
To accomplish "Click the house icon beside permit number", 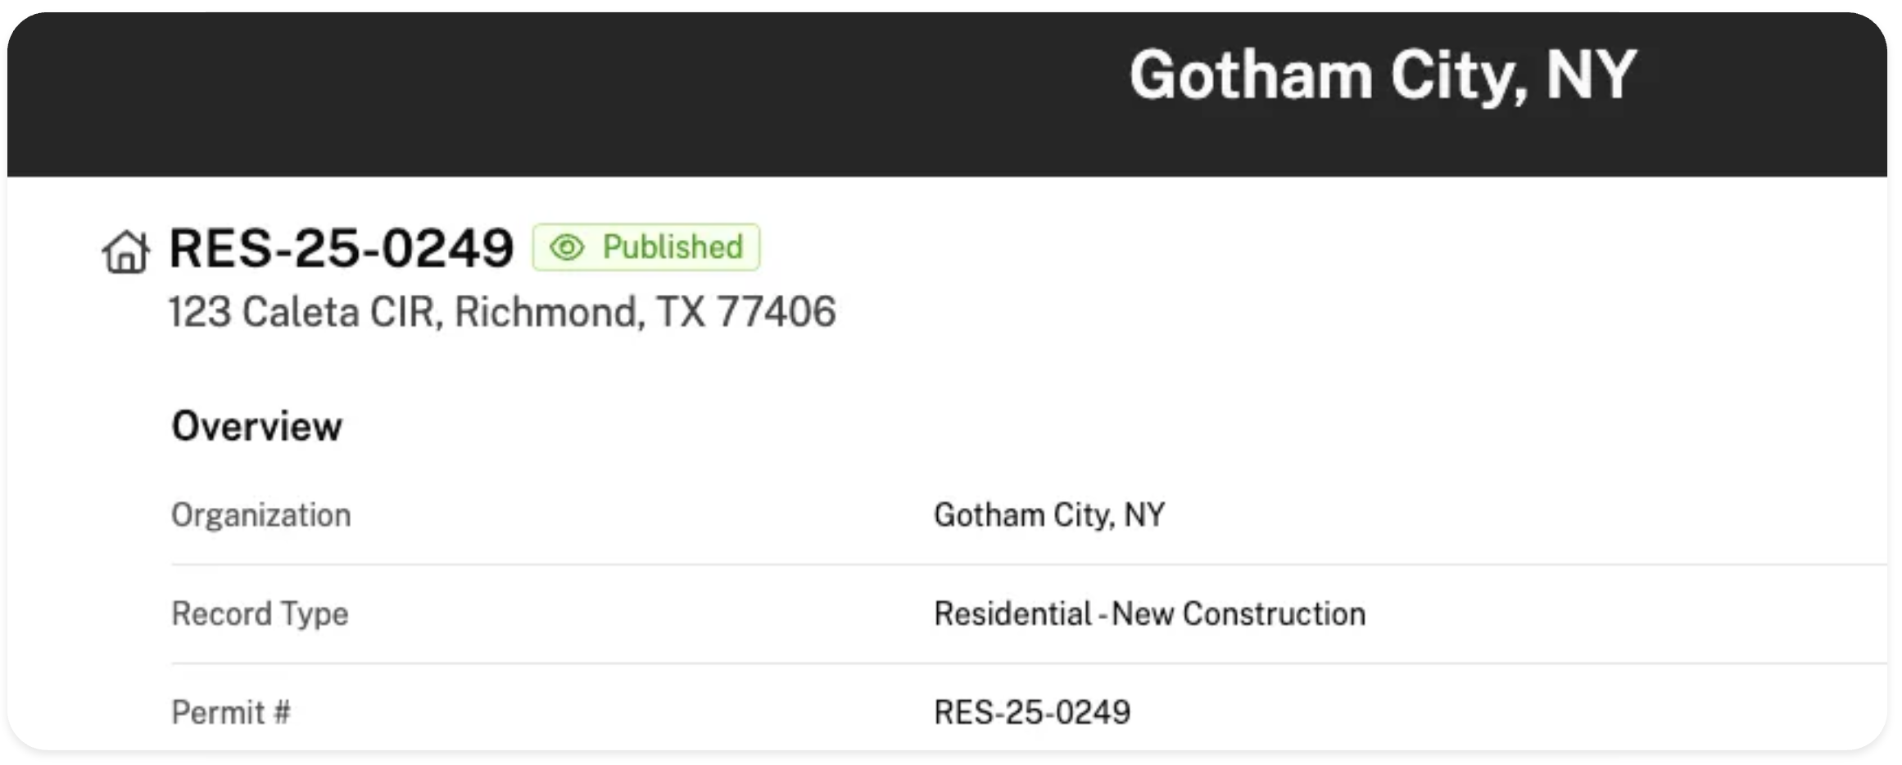I will (x=125, y=251).
